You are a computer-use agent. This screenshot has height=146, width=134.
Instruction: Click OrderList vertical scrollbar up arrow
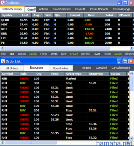click(132, 73)
